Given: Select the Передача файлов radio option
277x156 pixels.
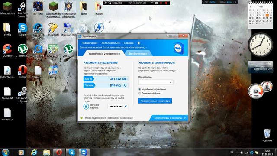Looking at the screenshot, I should point(140,93).
